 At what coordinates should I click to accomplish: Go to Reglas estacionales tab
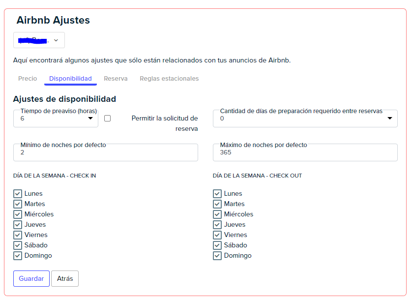click(x=169, y=79)
